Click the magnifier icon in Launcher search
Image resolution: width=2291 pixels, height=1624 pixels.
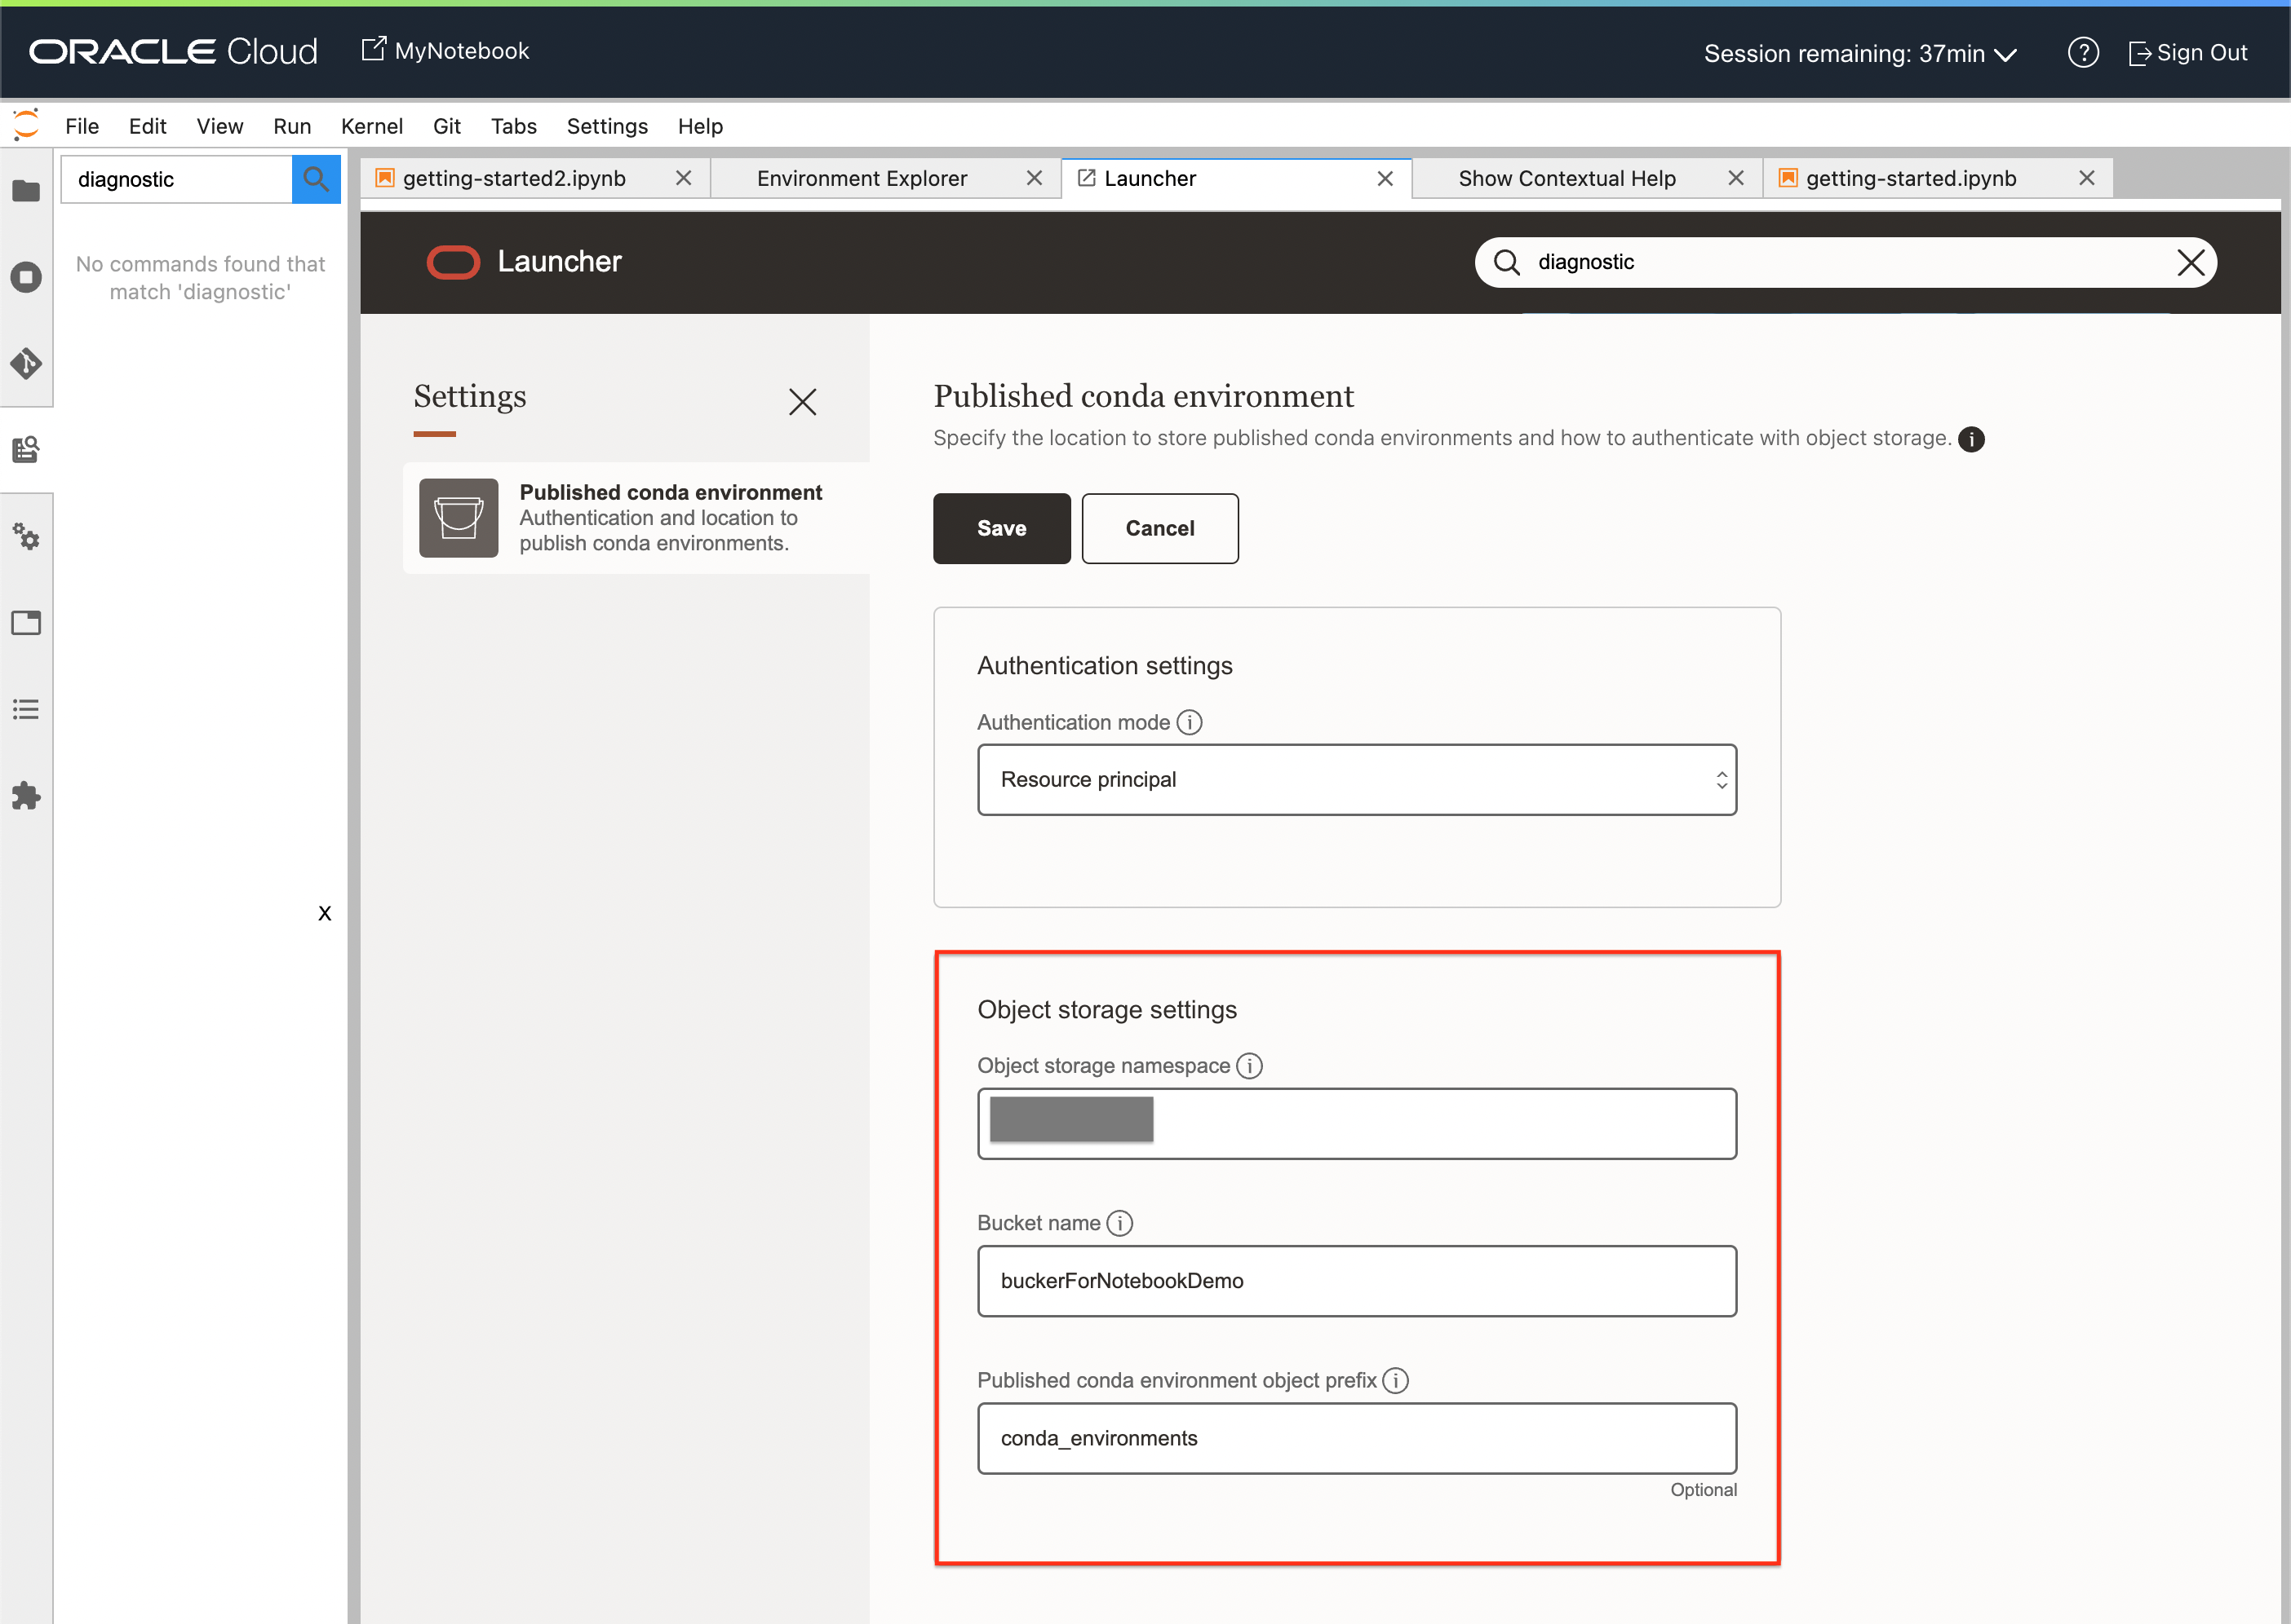tap(1506, 262)
